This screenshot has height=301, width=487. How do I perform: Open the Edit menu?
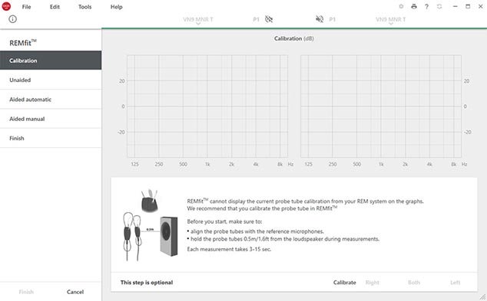[55, 7]
